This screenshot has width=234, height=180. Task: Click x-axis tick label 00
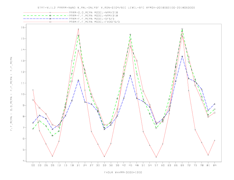[x=33, y=165]
